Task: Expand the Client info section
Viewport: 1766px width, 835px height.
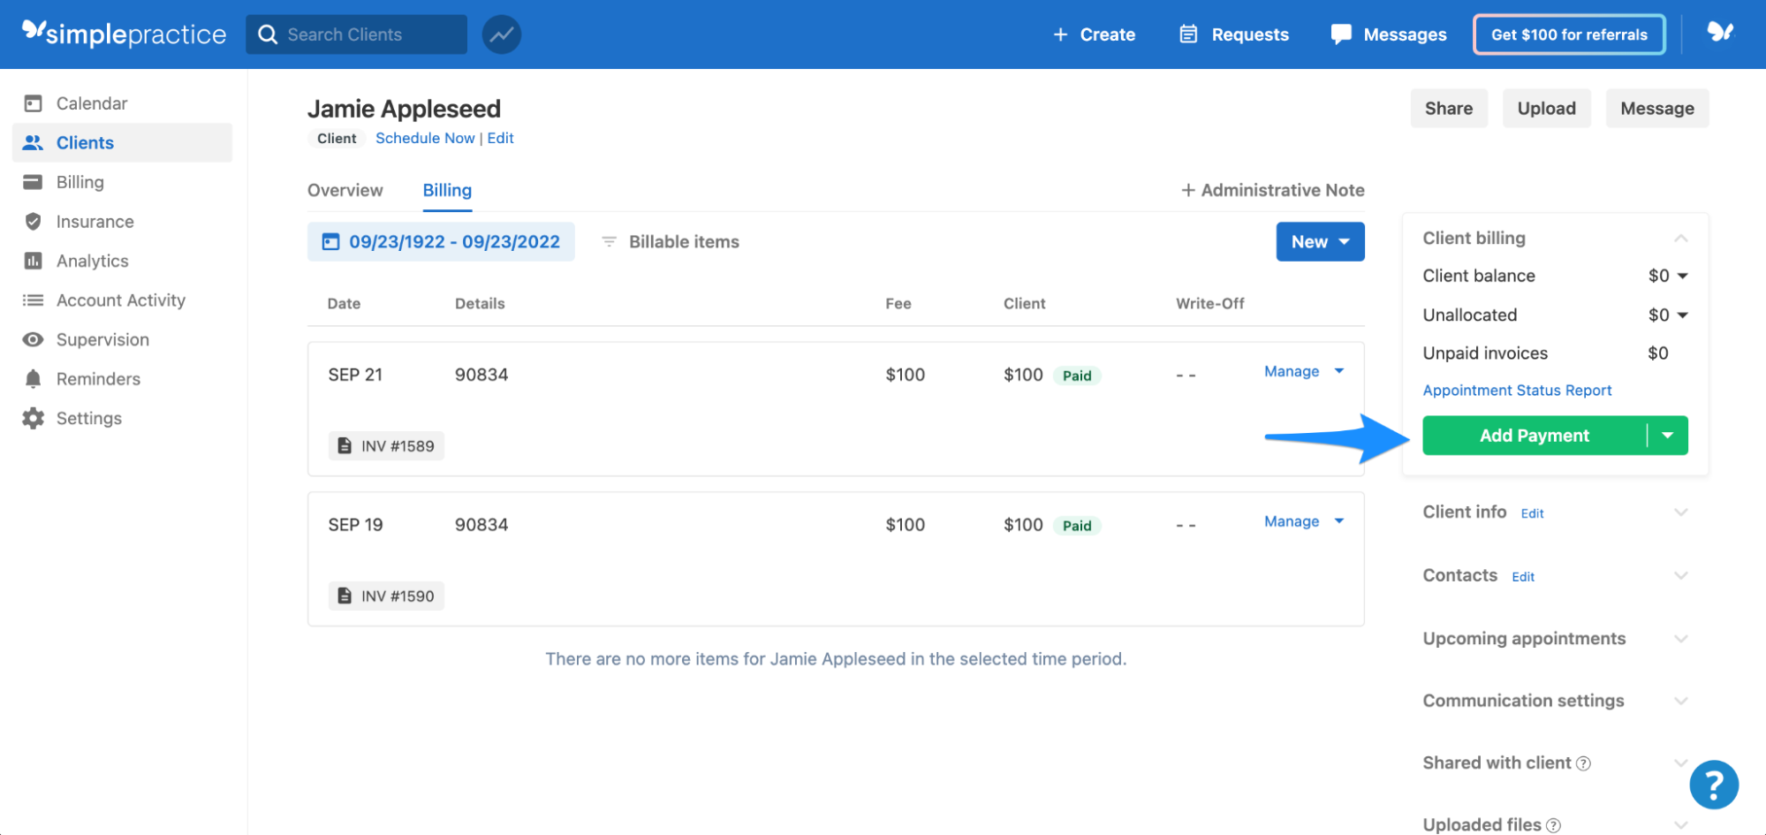Action: coord(1681,512)
